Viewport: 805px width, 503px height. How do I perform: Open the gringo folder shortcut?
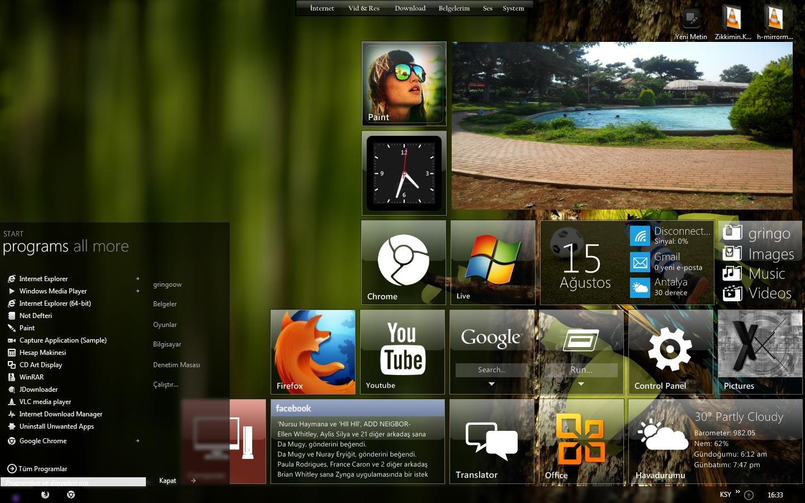(x=757, y=233)
